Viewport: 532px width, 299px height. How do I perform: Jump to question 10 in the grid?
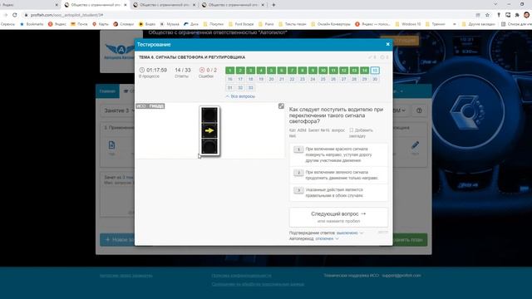point(323,71)
